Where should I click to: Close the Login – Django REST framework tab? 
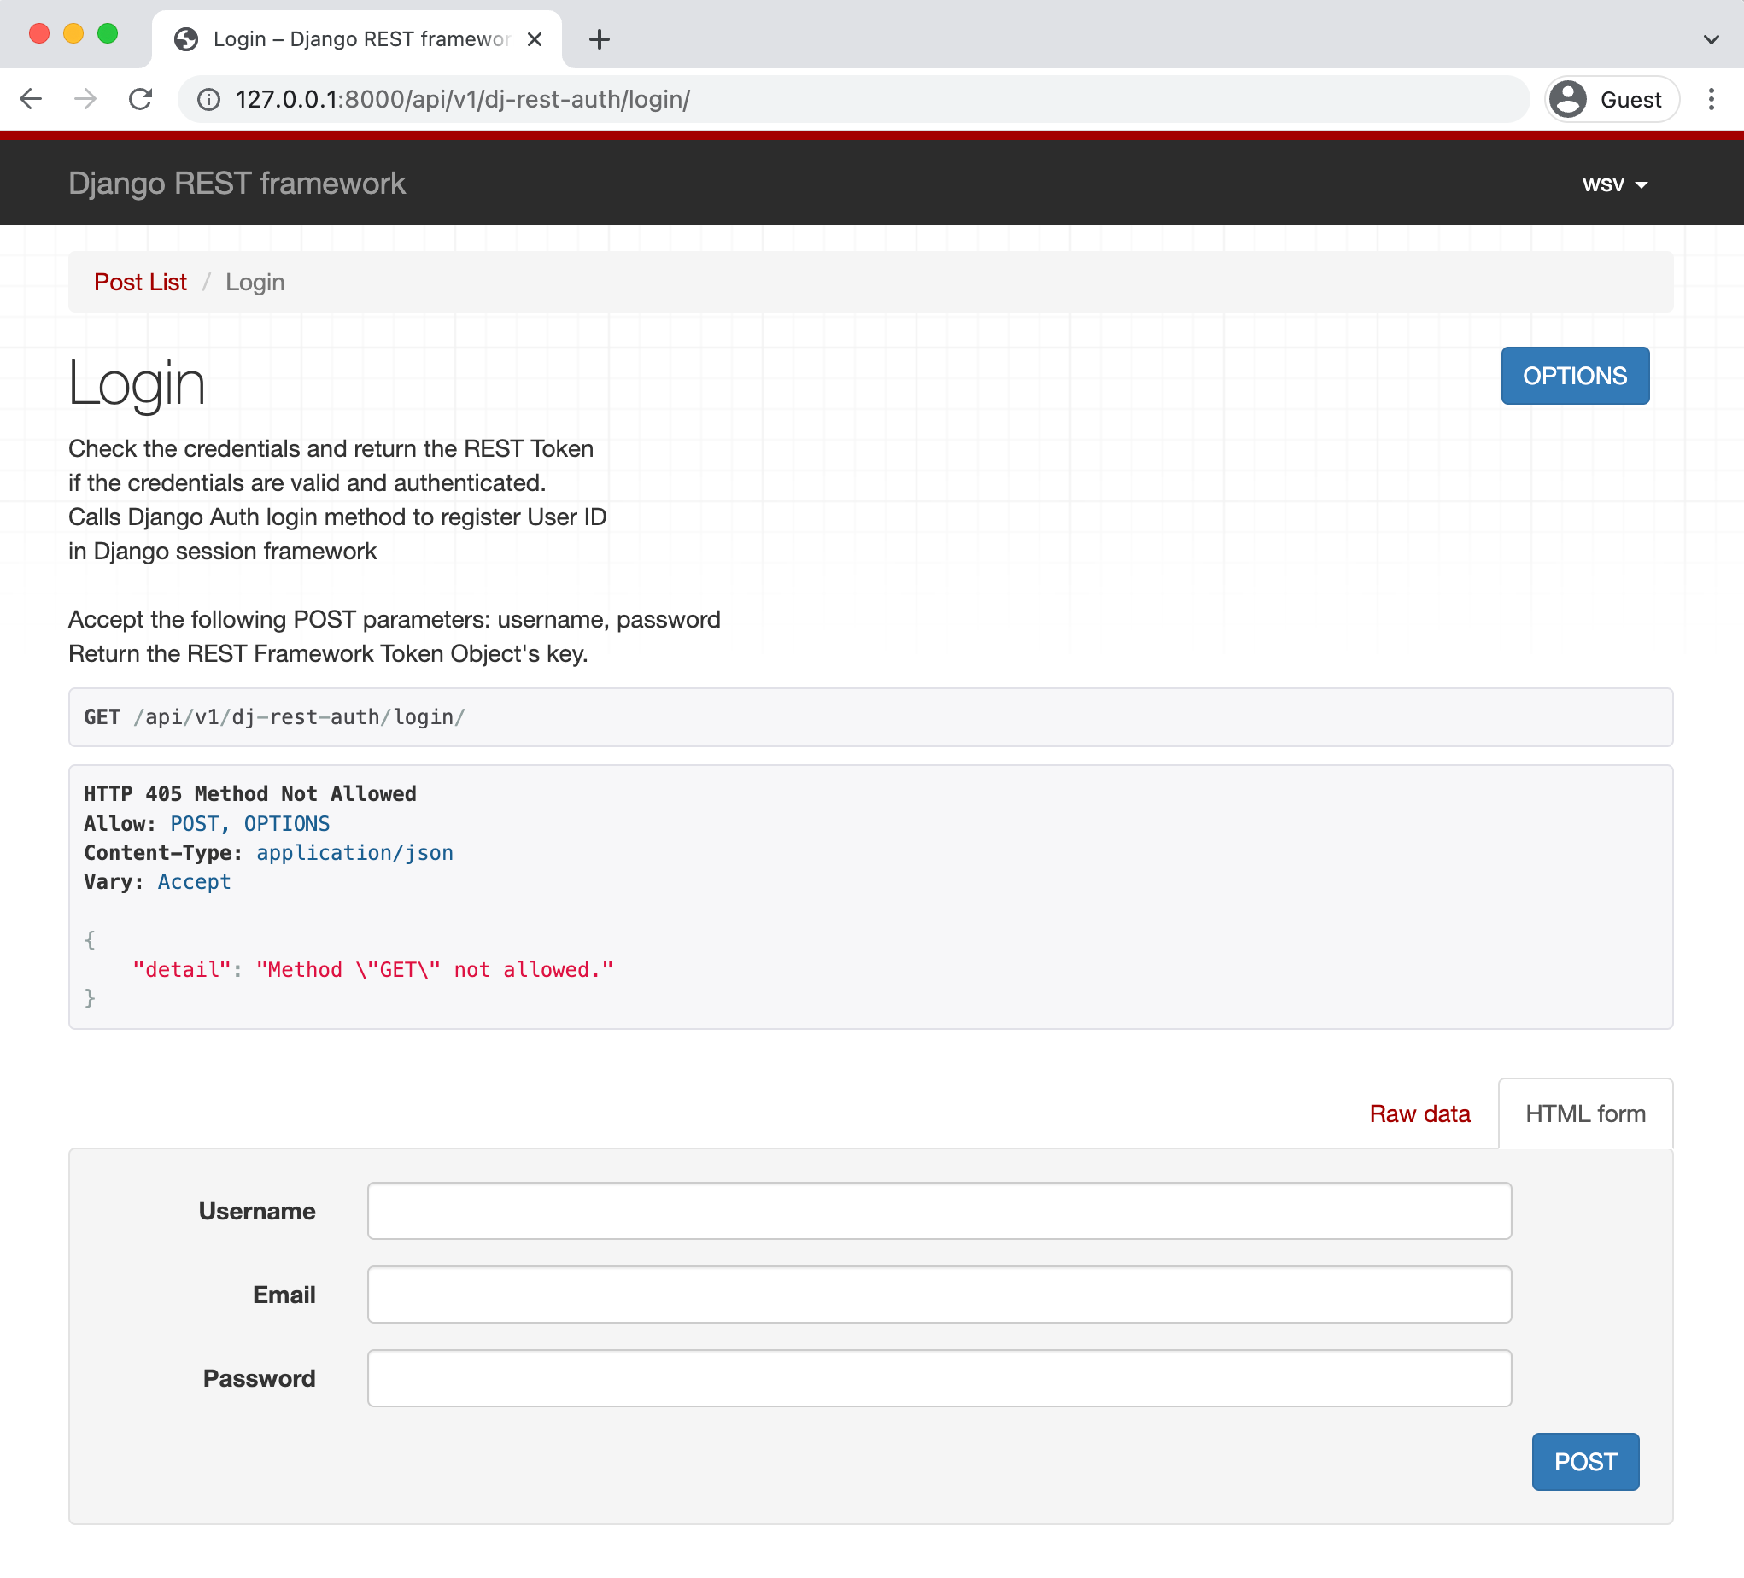click(535, 39)
